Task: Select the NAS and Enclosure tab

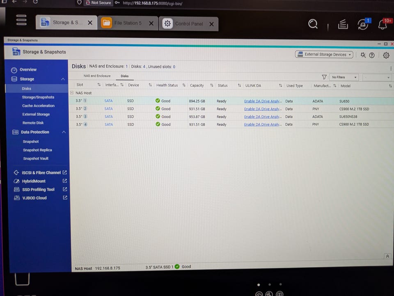Action: pos(97,76)
